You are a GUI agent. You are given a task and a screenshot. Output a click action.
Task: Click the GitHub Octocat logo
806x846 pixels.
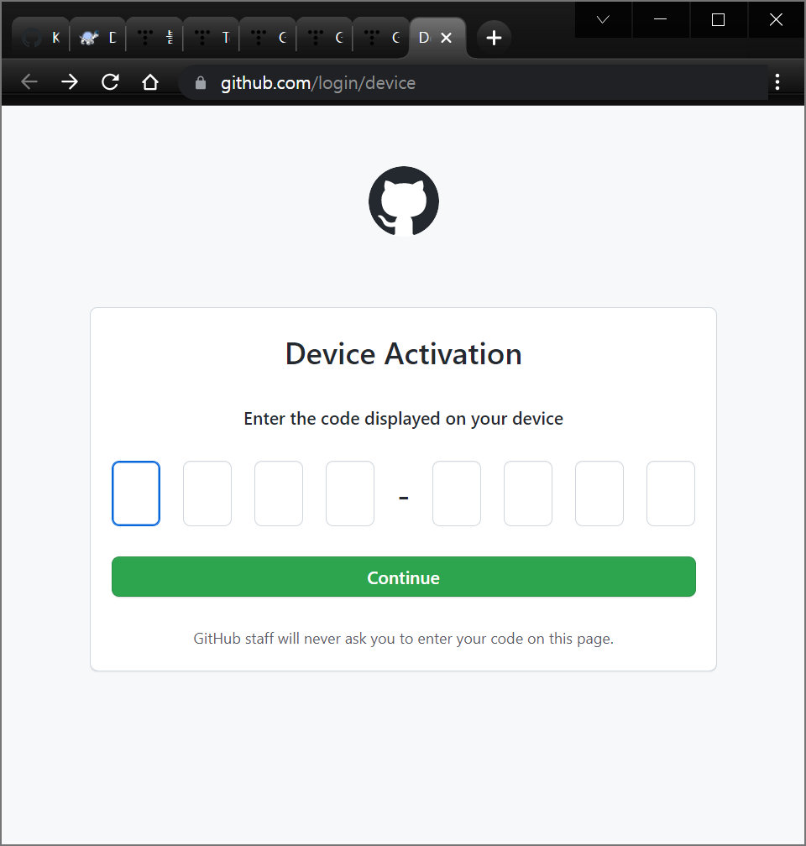click(403, 201)
